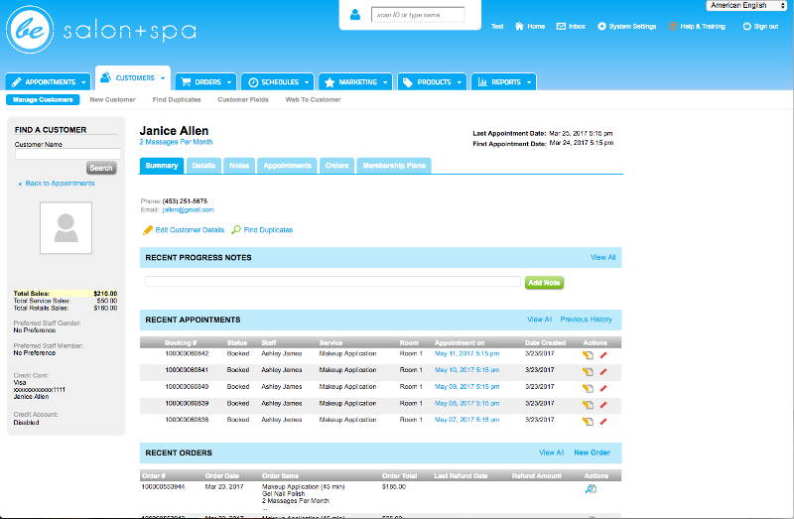
Task: Switch to the Details tab
Action: click(x=203, y=166)
